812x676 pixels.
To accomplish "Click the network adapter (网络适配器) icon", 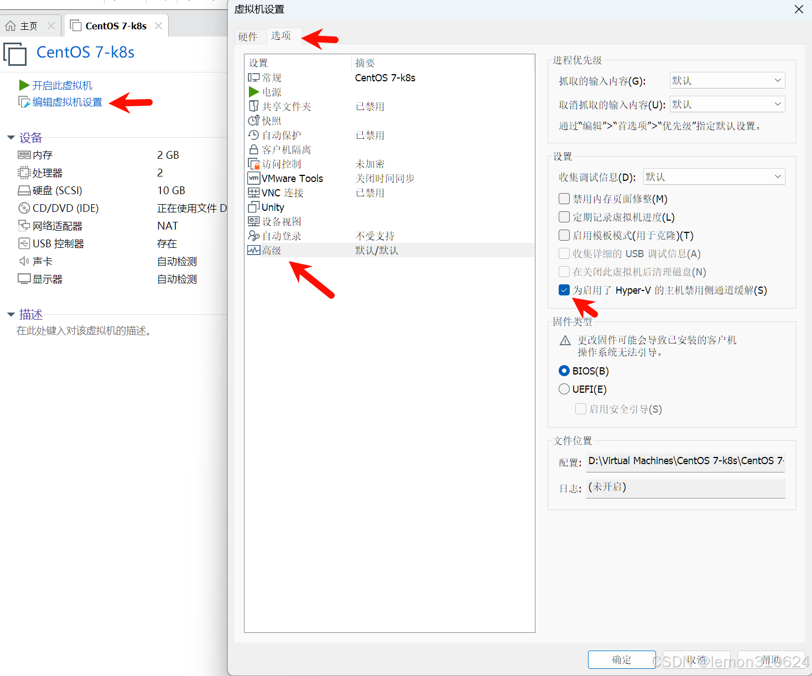I will coord(24,226).
